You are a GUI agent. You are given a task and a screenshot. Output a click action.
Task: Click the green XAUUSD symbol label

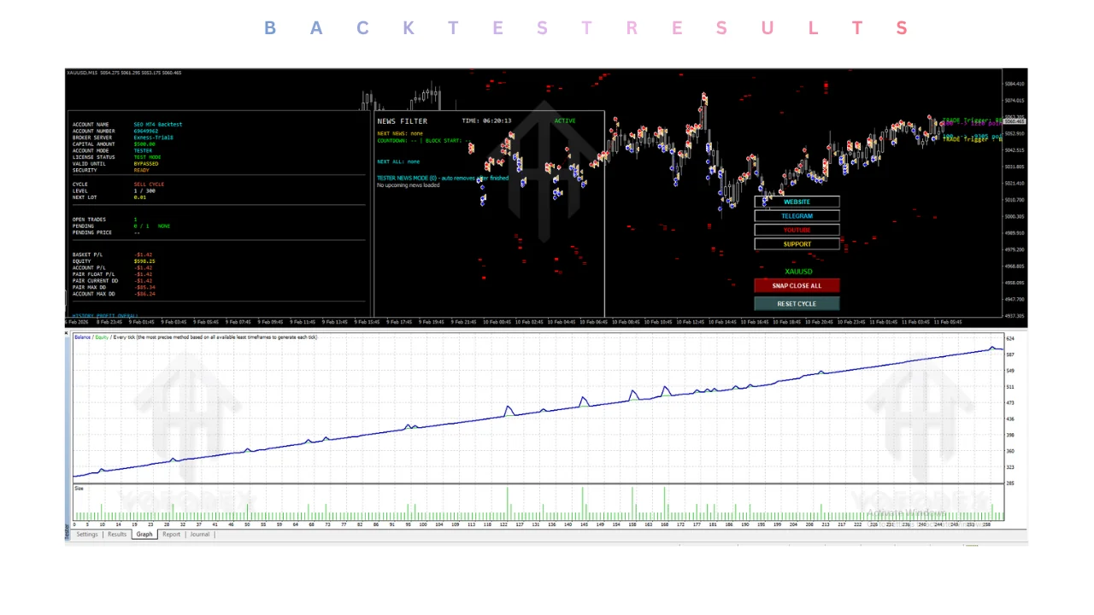(798, 272)
